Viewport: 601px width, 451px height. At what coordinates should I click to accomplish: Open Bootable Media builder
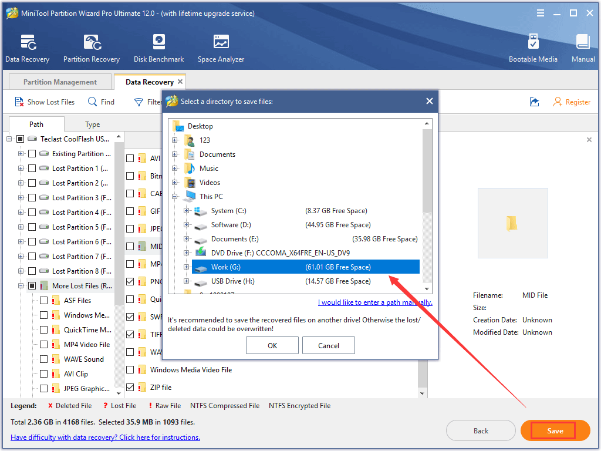[533, 48]
